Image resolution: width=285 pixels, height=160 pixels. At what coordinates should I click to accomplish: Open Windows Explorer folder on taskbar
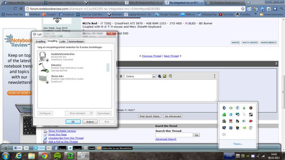pyautogui.click(x=31, y=156)
